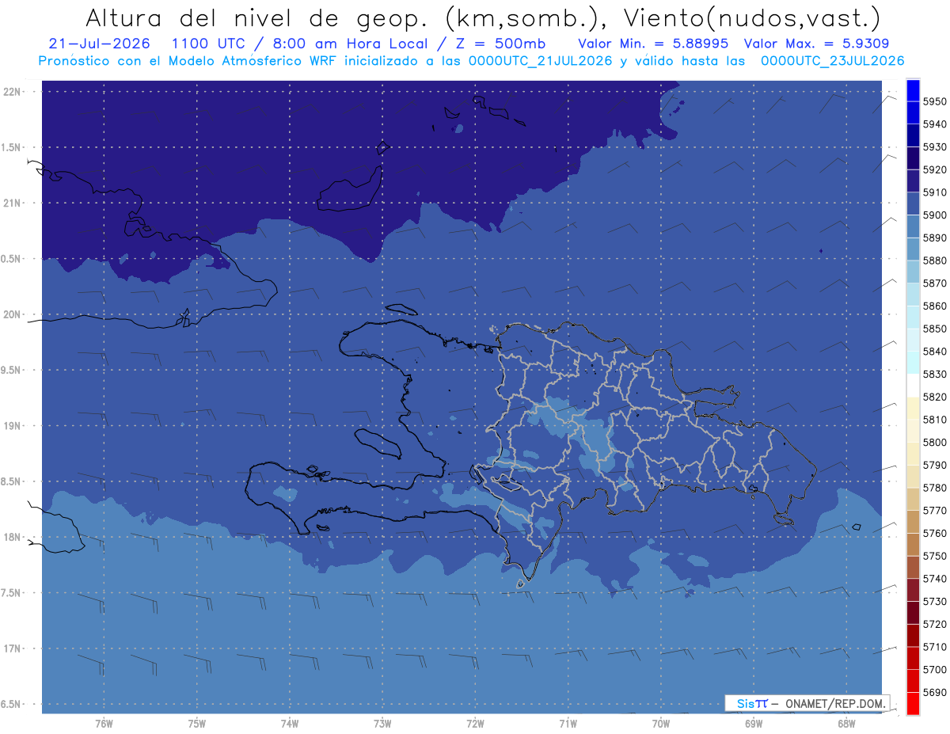Click the "18N" latitude label

[x=12, y=537]
